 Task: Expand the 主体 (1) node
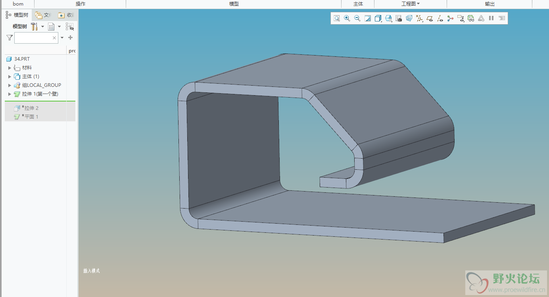10,77
